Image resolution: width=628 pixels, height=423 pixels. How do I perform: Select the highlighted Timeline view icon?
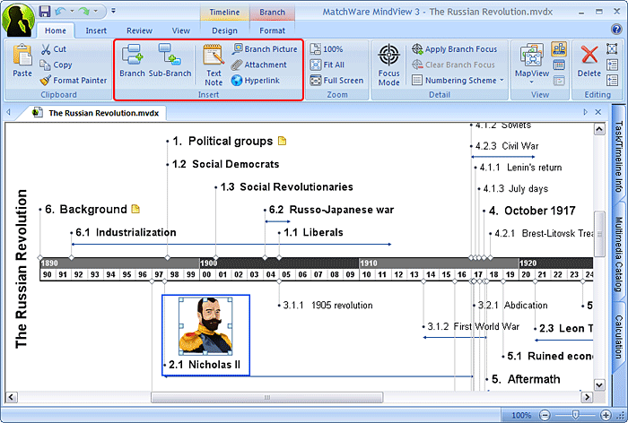pos(559,48)
